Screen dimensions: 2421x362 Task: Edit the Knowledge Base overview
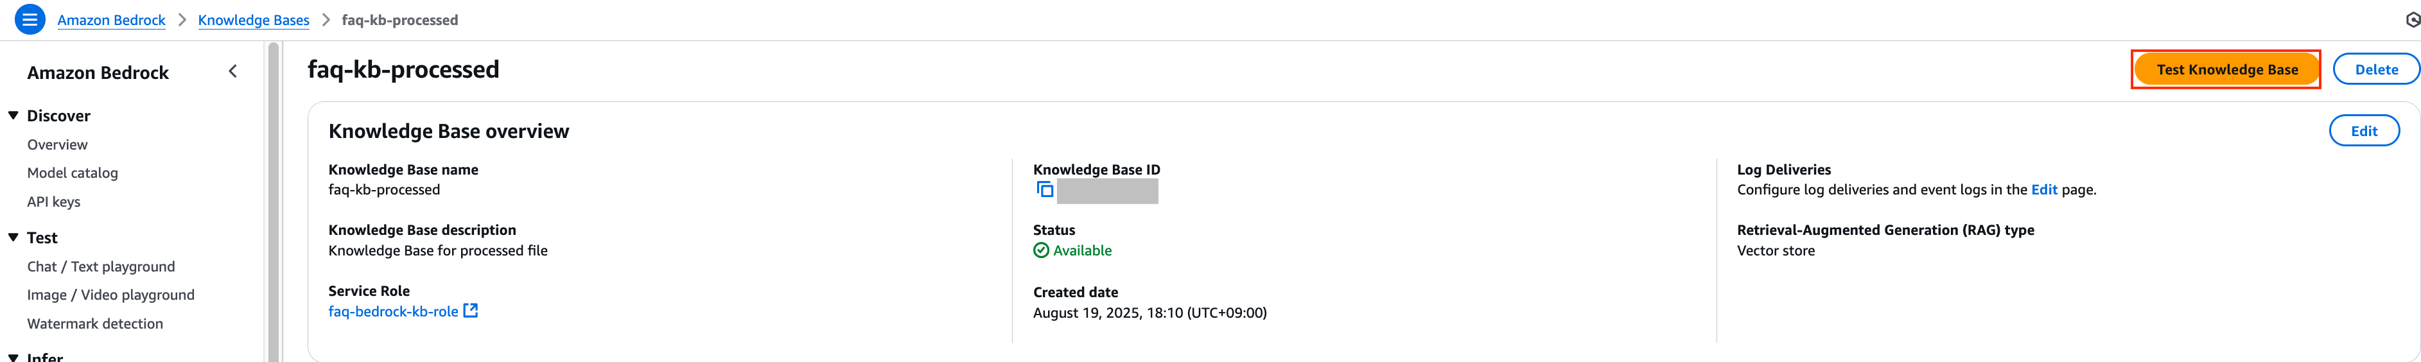(2364, 131)
